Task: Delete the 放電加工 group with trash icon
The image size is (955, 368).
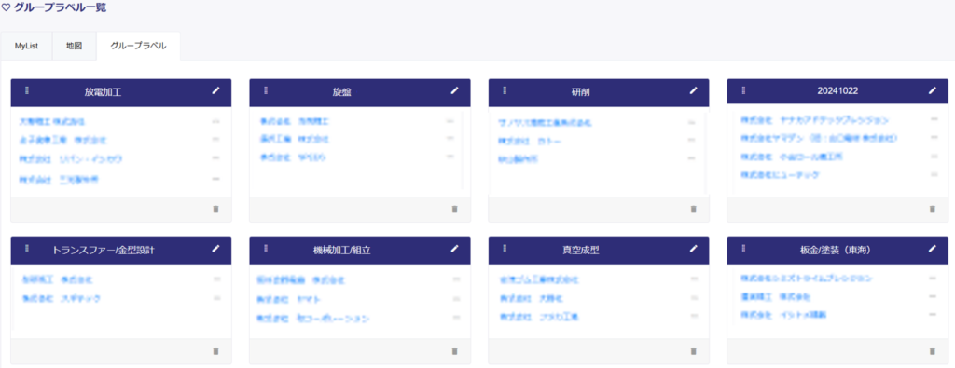Action: coord(215,210)
